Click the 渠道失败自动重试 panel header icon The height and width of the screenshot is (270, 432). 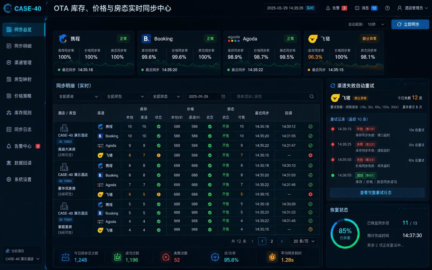coord(333,86)
